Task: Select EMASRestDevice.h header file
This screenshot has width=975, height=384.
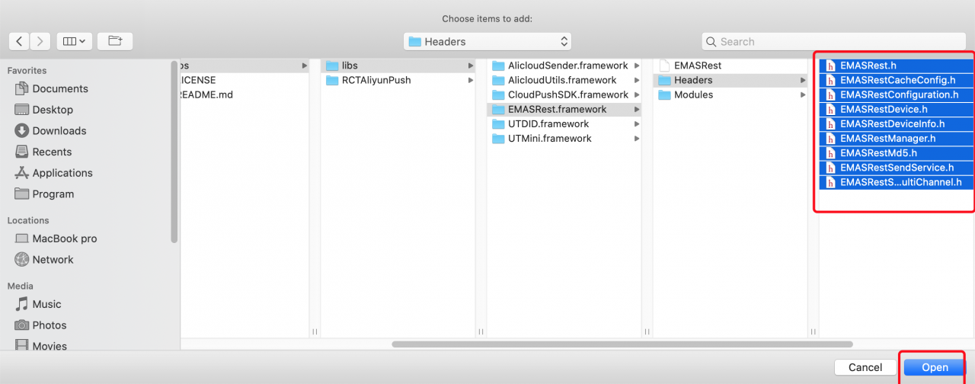Action: (897, 109)
